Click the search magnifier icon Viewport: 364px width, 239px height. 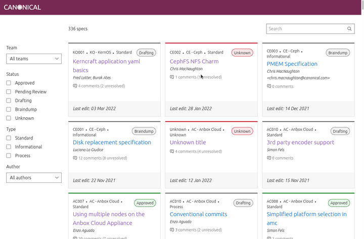coord(349,29)
